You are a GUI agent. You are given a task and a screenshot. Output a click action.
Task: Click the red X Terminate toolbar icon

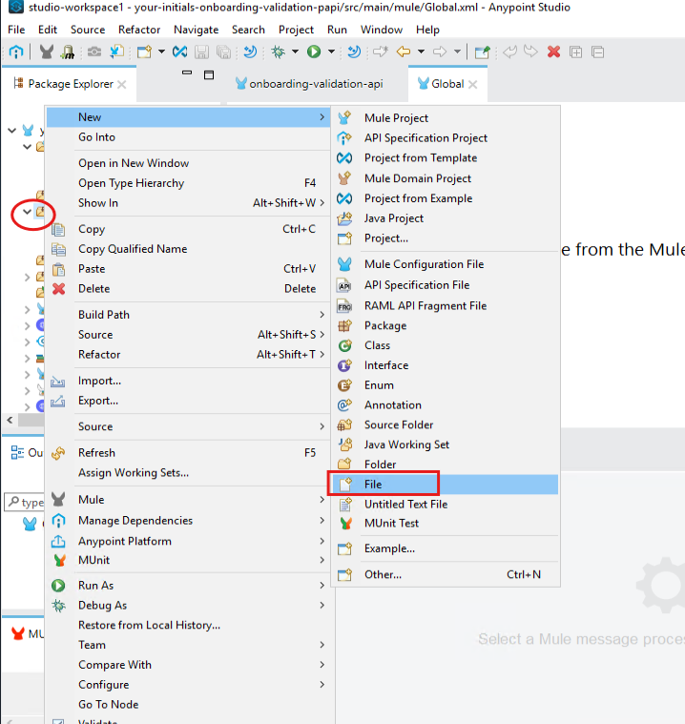pyautogui.click(x=553, y=52)
